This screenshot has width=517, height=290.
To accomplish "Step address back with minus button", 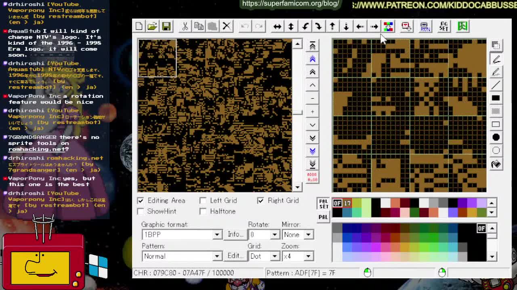I will point(312,98).
